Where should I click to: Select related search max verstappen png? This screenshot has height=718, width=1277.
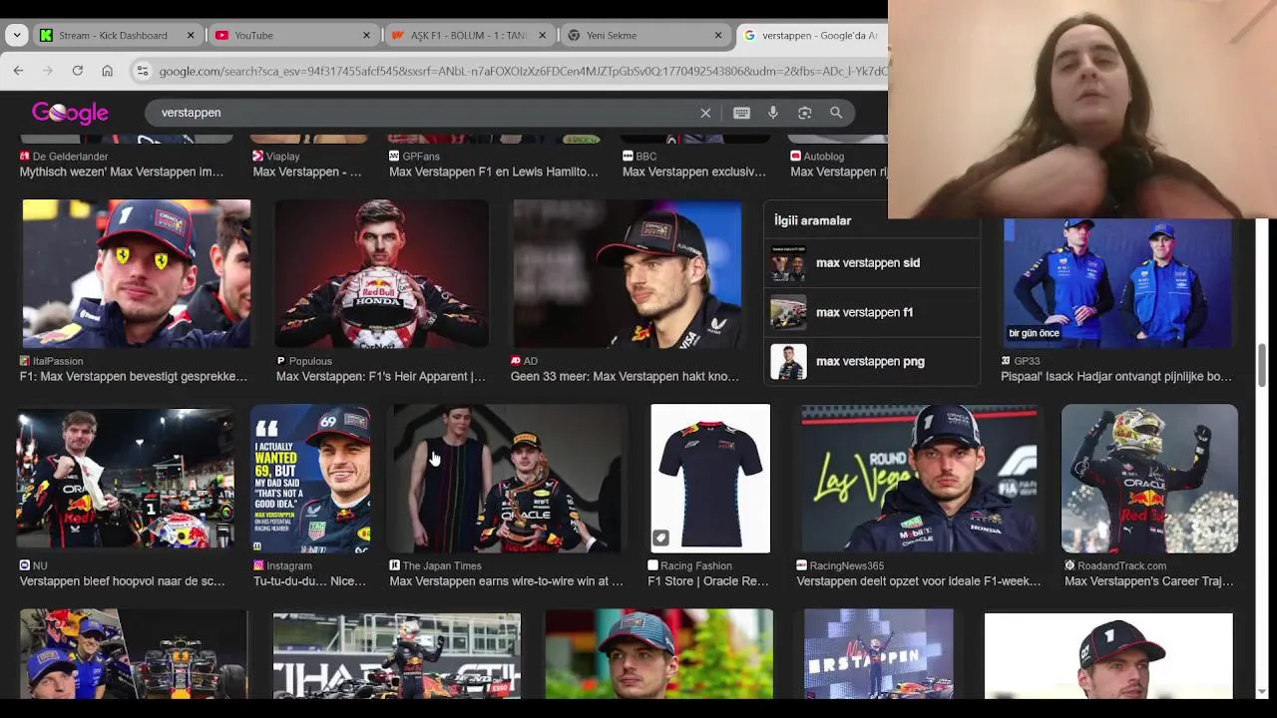pyautogui.click(x=873, y=361)
